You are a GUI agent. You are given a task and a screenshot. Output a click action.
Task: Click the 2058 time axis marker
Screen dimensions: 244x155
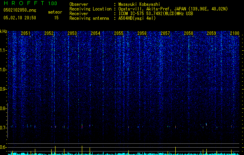tap(189, 33)
